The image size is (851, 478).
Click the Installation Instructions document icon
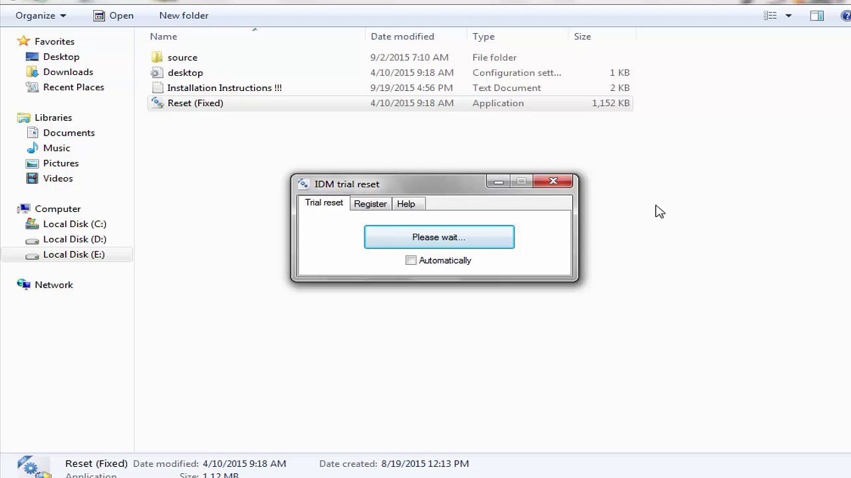[x=157, y=88]
